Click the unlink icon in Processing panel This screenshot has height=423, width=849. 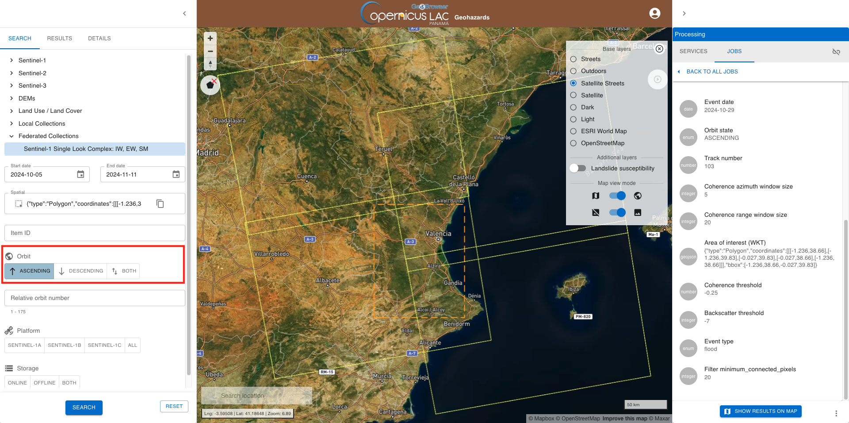coord(836,52)
